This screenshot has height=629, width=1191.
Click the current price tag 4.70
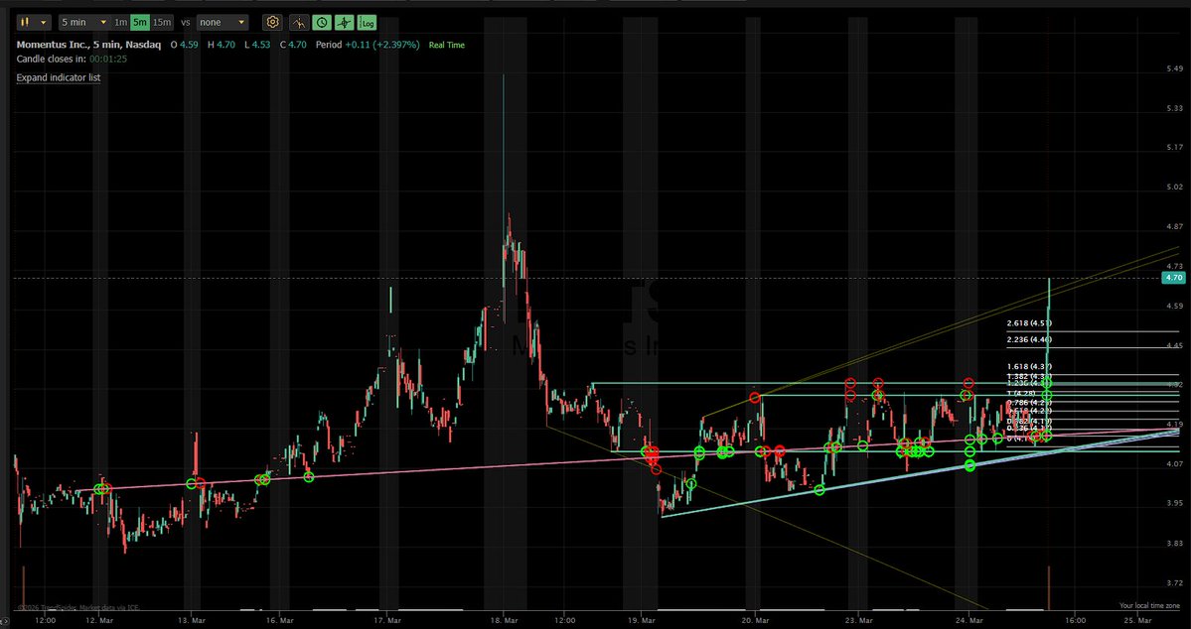[x=1173, y=279]
